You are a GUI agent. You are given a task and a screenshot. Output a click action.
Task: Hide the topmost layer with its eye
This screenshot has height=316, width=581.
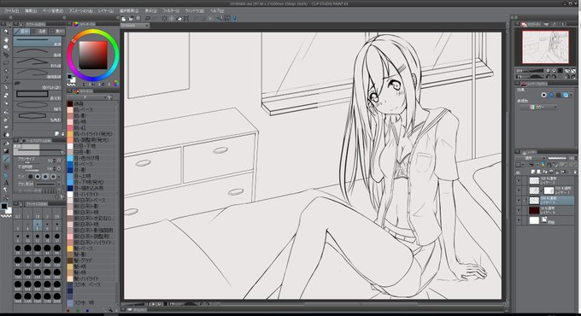pyautogui.click(x=519, y=181)
